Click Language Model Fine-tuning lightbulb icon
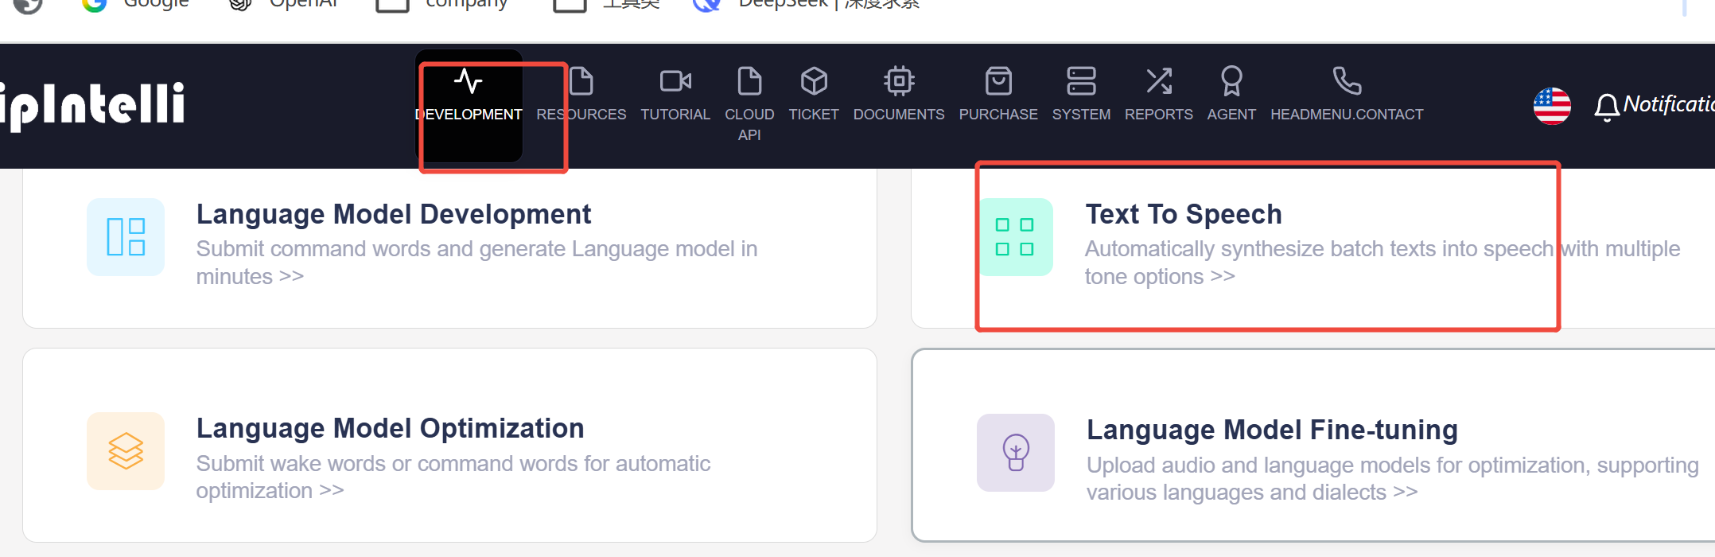This screenshot has height=557, width=1715. pyautogui.click(x=1016, y=453)
